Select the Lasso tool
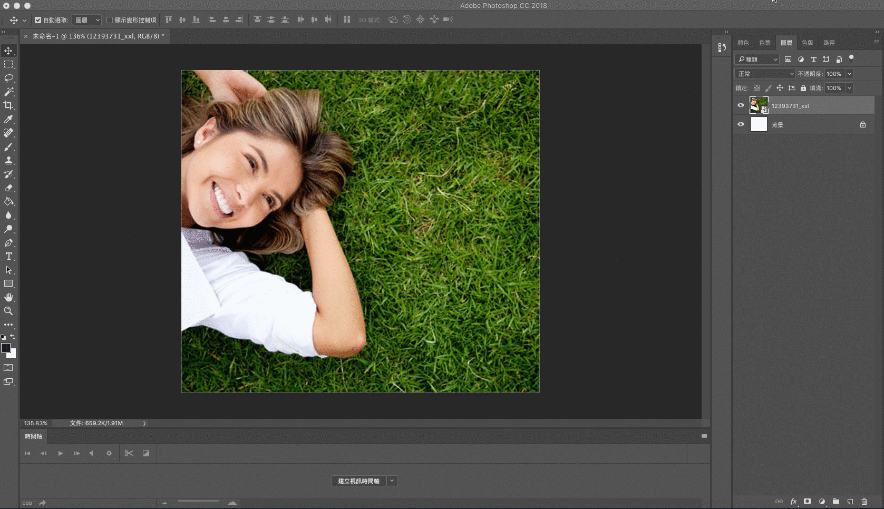The image size is (884, 509). [x=8, y=78]
